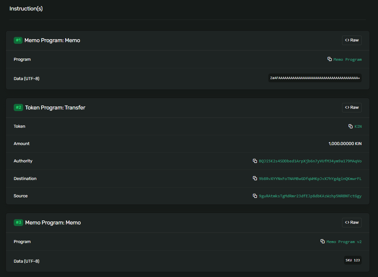Click the #2 instruction badge

point(18,107)
